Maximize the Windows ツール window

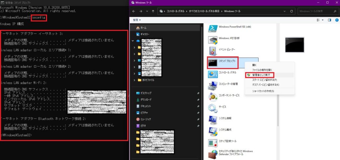(327, 3)
